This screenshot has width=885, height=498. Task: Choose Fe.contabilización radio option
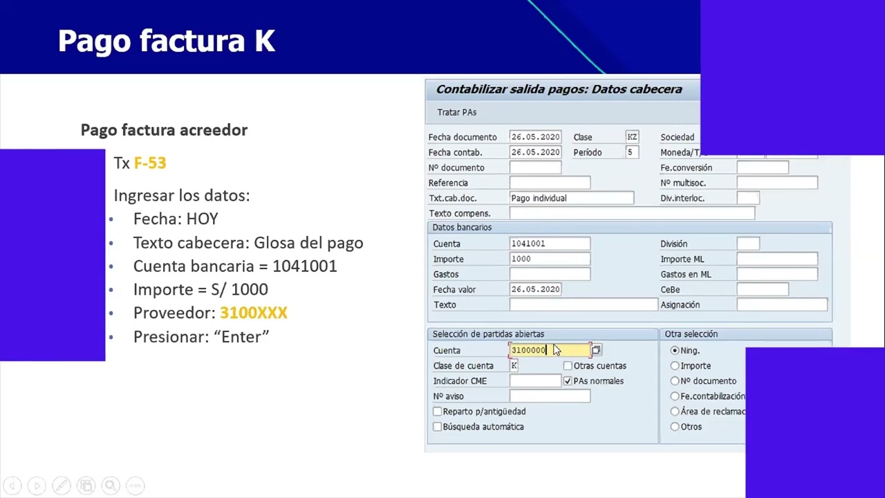675,396
